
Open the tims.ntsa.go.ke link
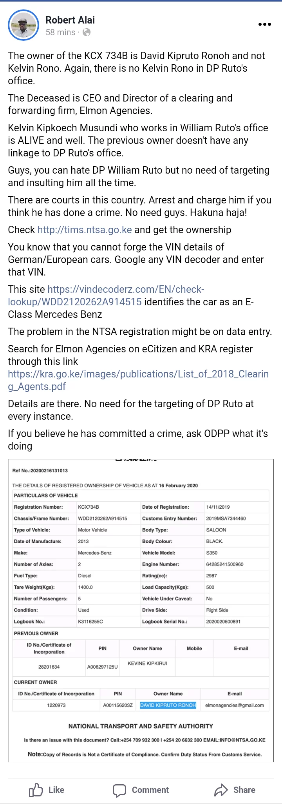tap(85, 230)
